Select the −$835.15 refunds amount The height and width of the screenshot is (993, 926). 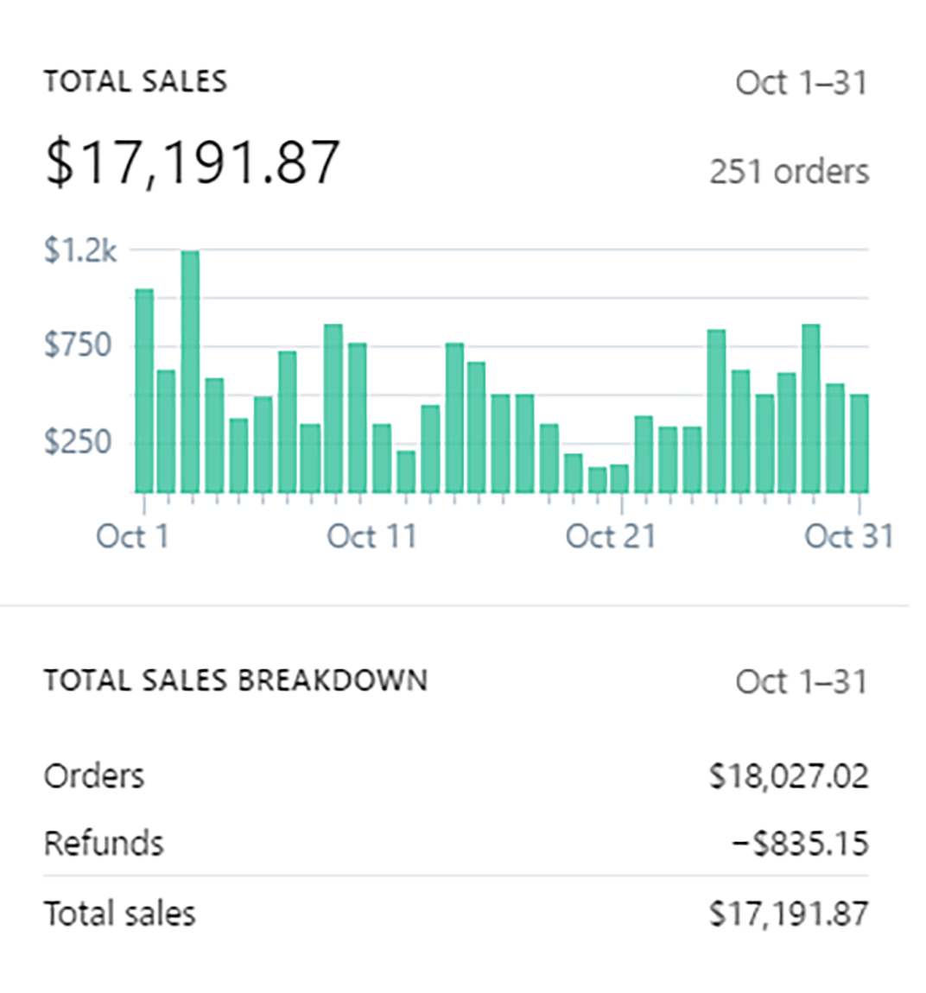pyautogui.click(x=799, y=844)
